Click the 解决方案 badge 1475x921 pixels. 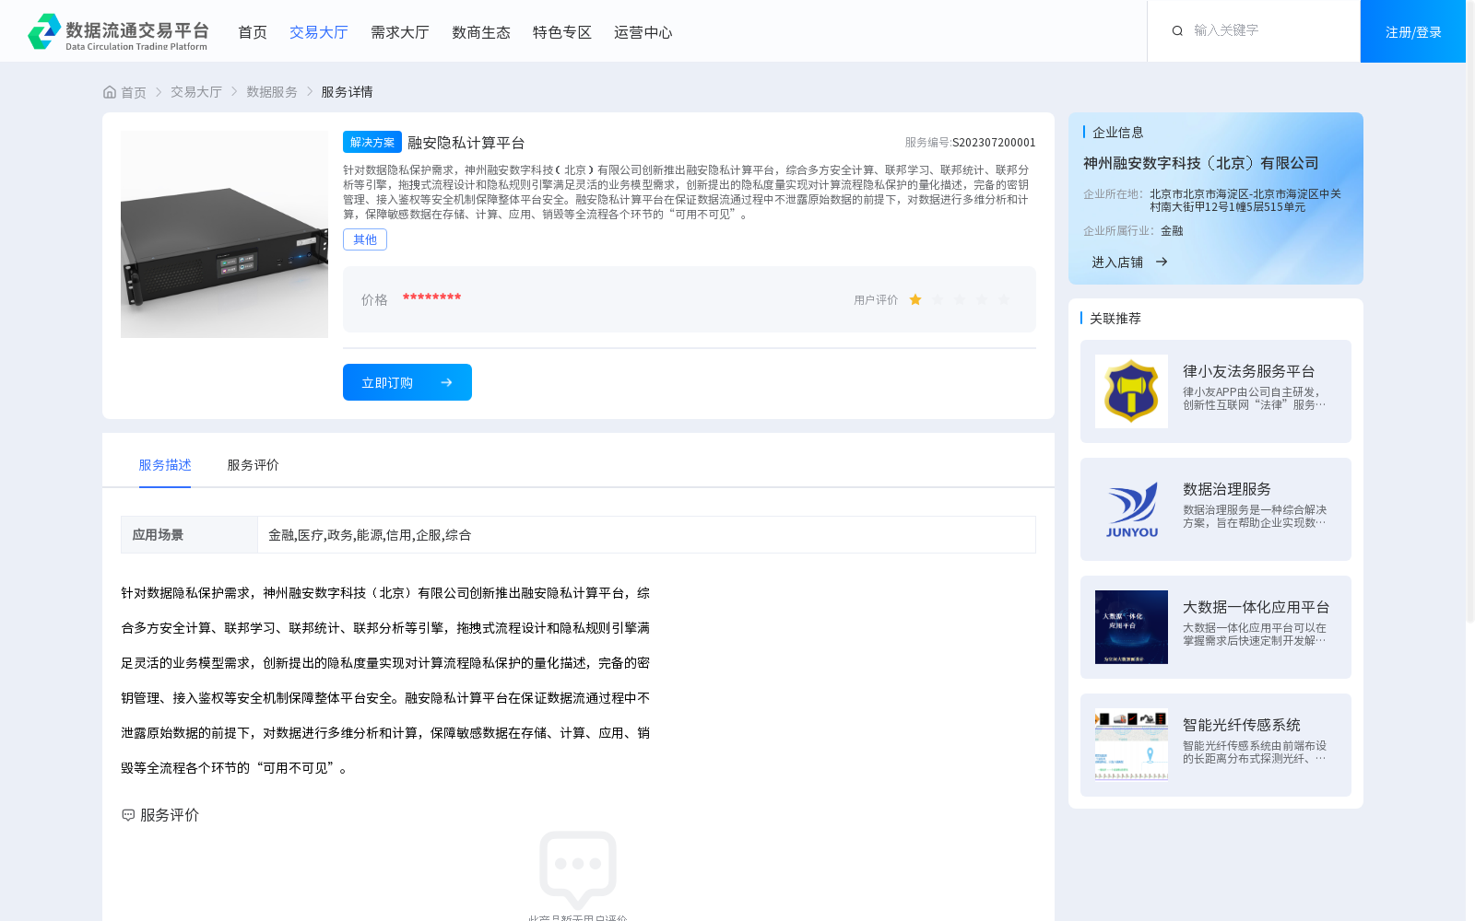pos(372,142)
